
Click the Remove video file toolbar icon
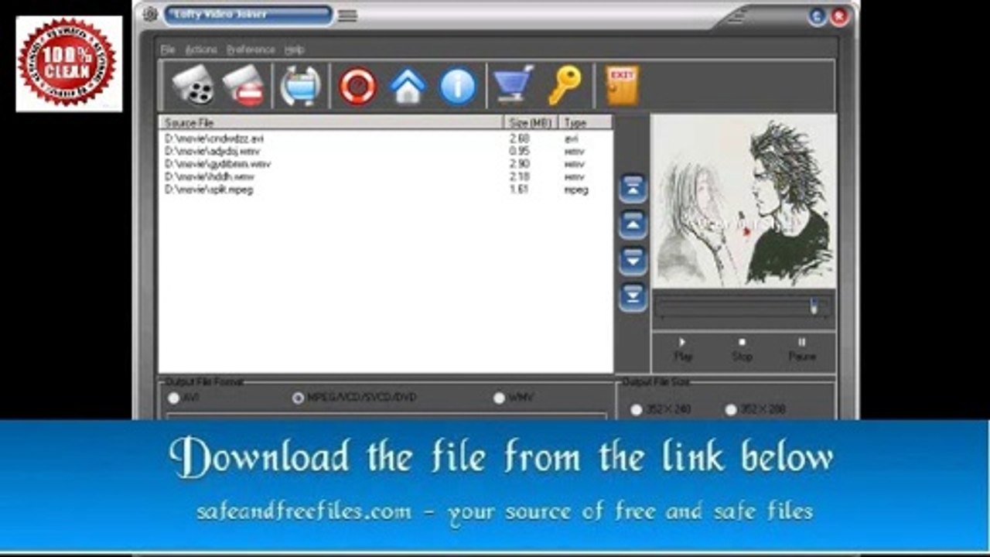pyautogui.click(x=244, y=86)
